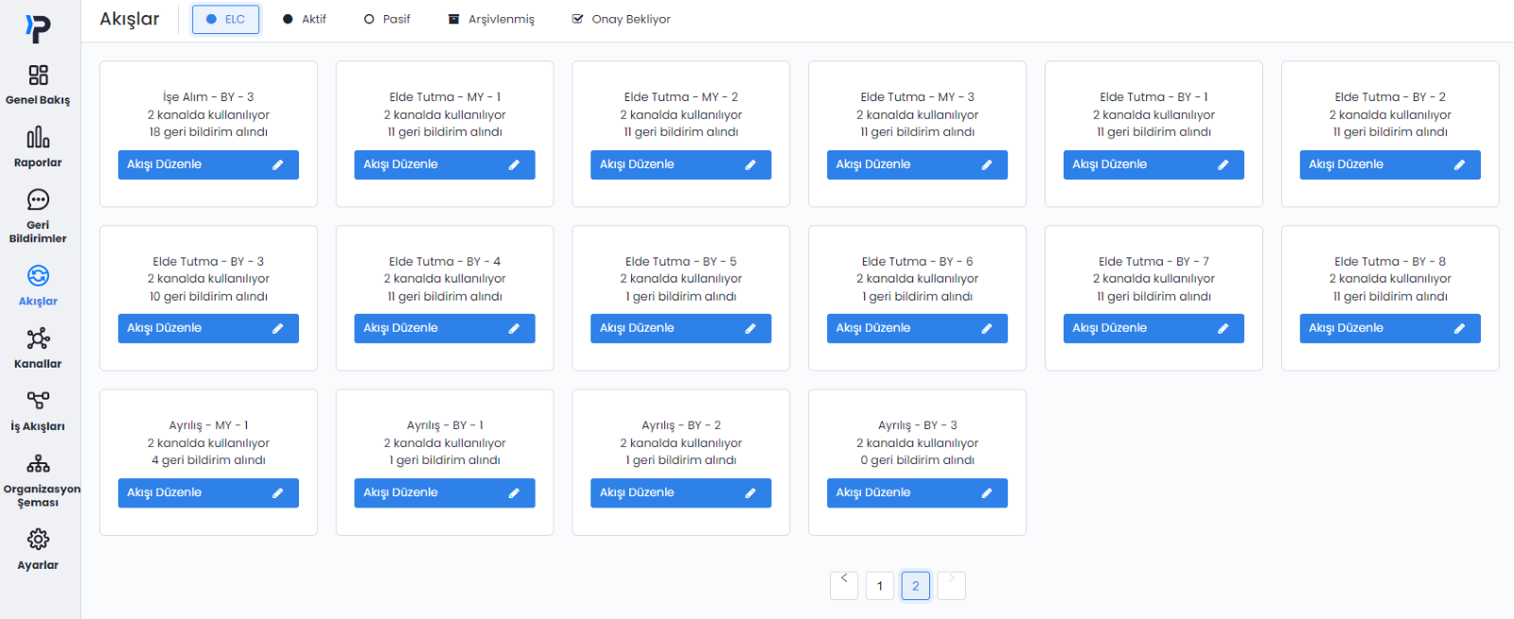Go to Geri Bildirimler chat icon
1514x619 pixels.
coord(38,200)
